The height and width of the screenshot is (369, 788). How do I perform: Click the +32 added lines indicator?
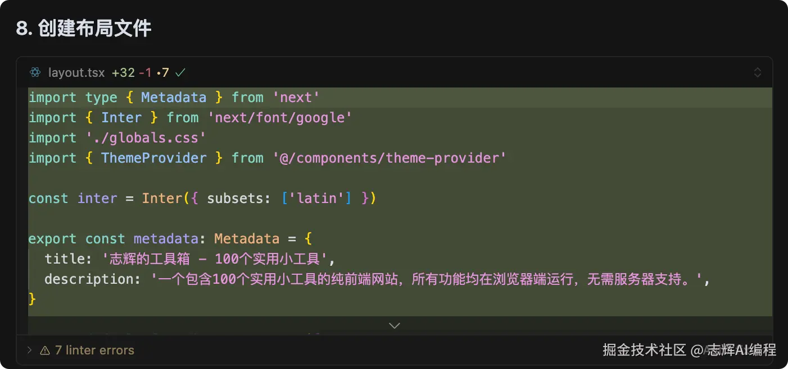coord(124,73)
